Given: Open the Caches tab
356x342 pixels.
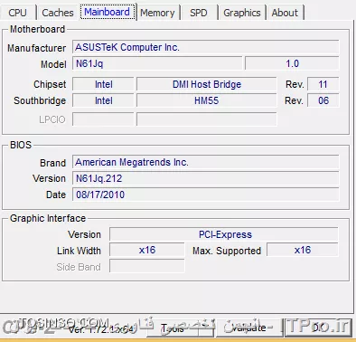Looking at the screenshot, I should (x=58, y=13).
